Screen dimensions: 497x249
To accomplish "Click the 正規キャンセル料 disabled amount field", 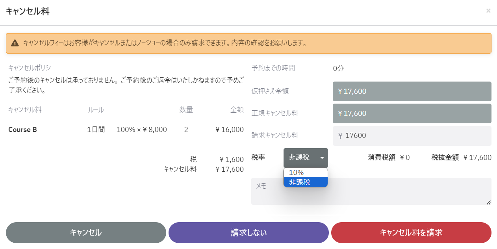I will tap(412, 113).
